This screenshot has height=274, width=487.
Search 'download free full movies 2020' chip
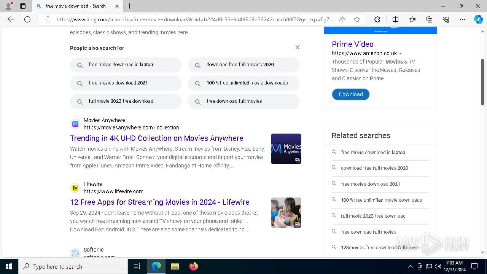[244, 65]
